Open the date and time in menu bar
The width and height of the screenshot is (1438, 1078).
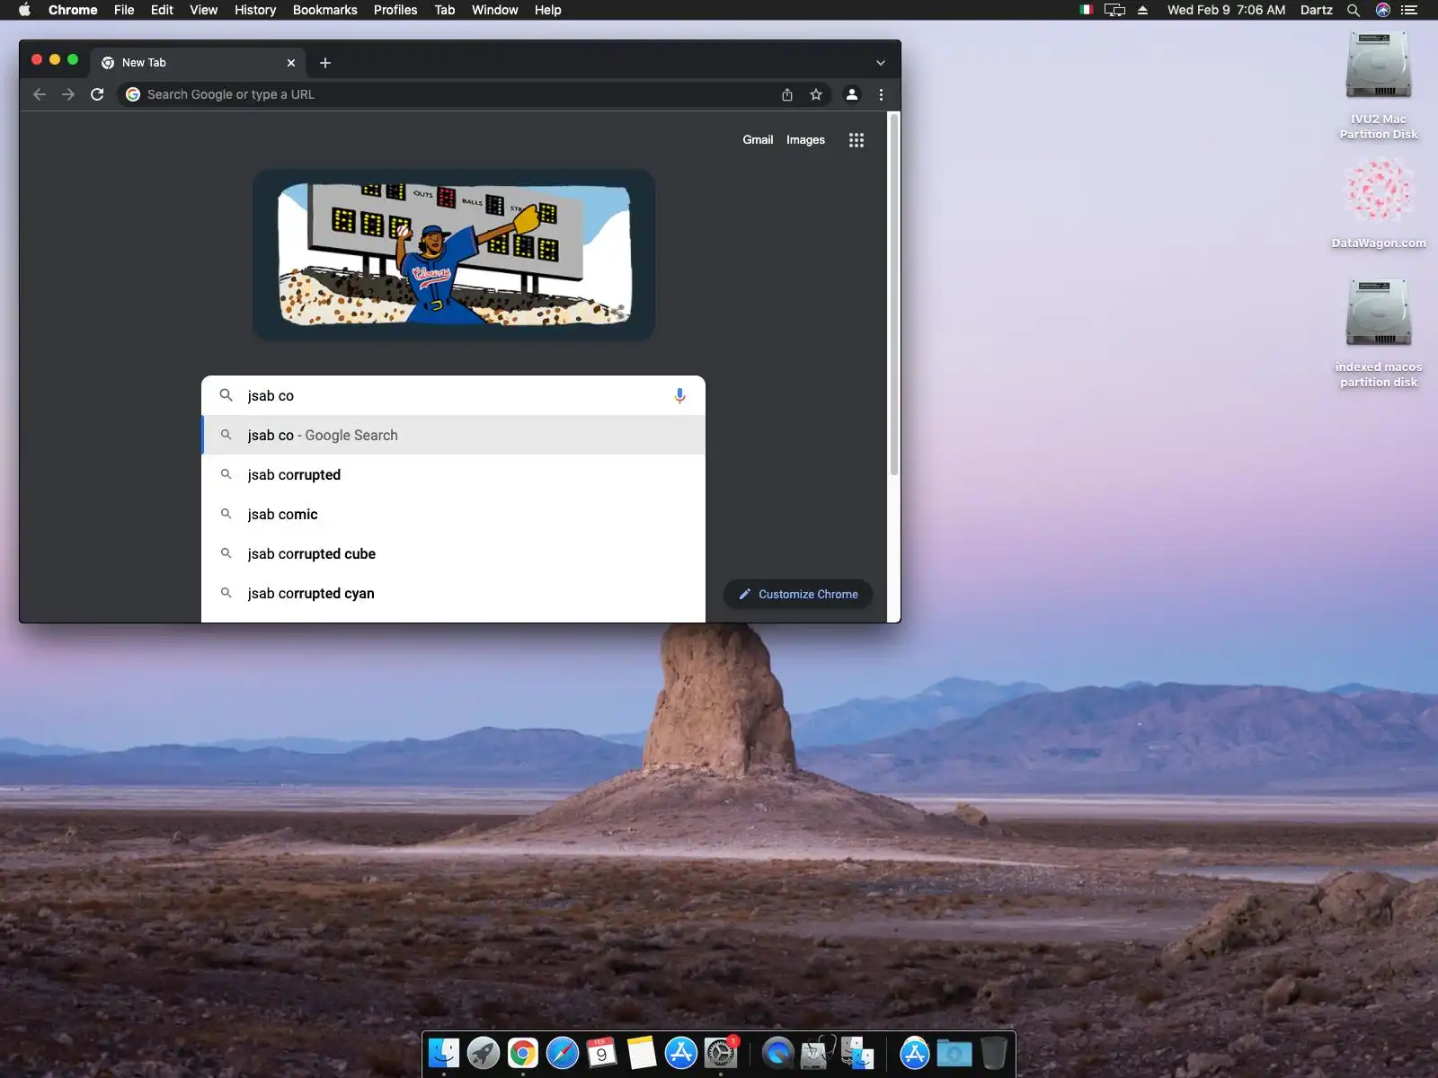pyautogui.click(x=1226, y=10)
